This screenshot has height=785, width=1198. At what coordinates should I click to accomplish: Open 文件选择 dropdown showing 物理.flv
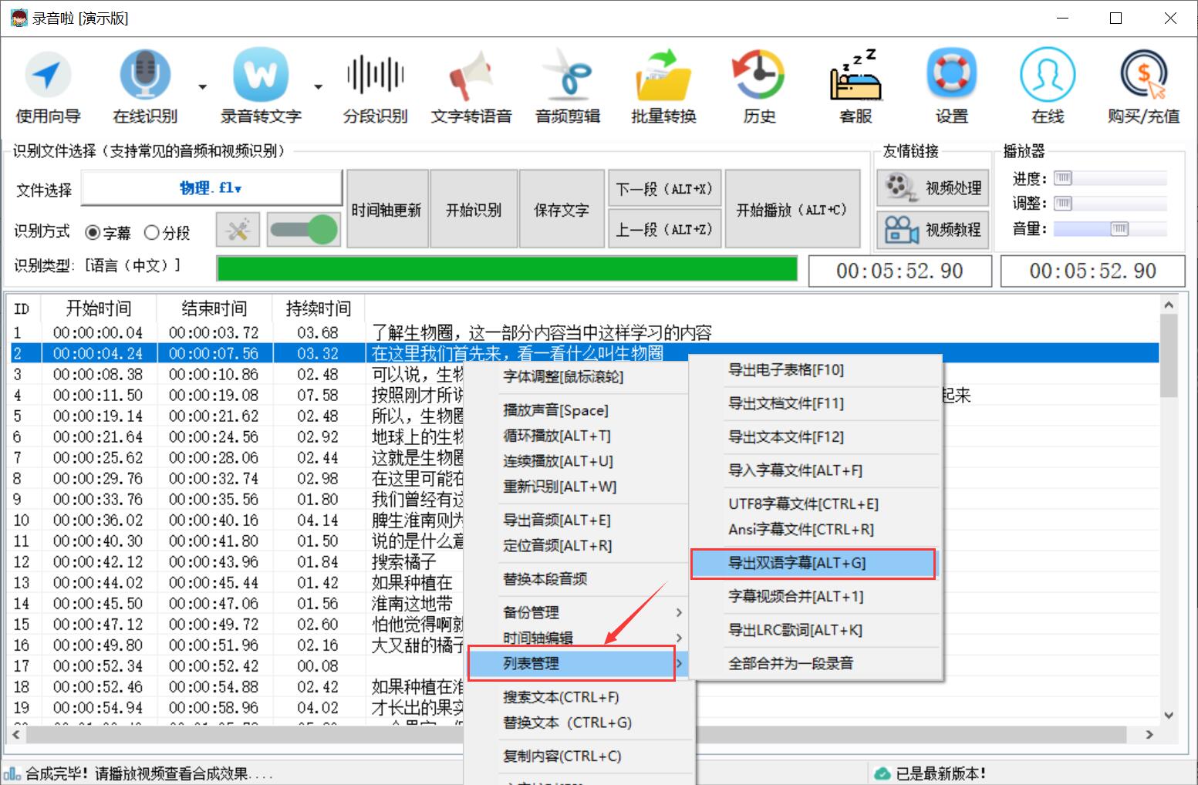pyautogui.click(x=211, y=188)
